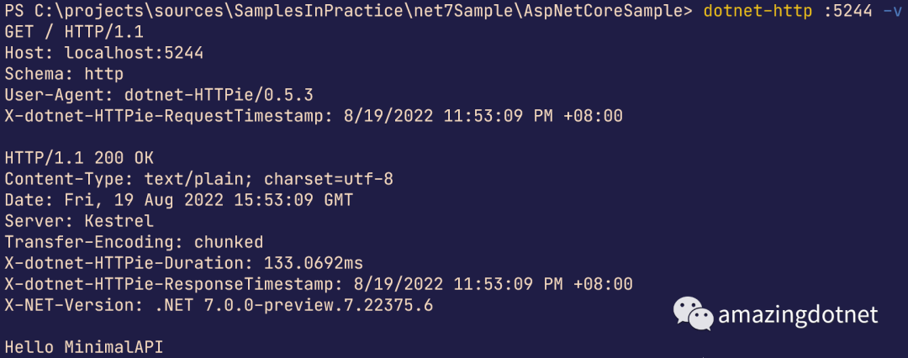This screenshot has width=908, height=358.
Task: Click the Schema: http line
Action: 64,74
